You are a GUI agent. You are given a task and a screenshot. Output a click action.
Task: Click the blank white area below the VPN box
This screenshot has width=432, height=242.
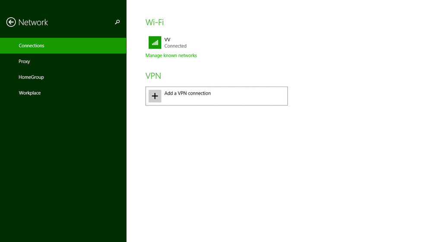coord(276,173)
